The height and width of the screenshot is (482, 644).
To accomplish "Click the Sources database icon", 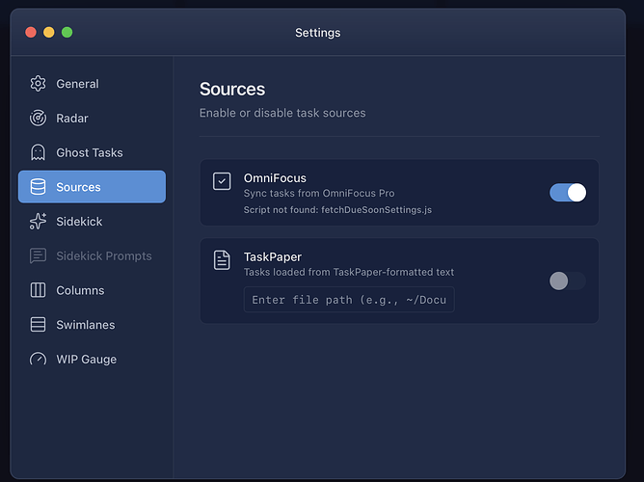I will [38, 187].
